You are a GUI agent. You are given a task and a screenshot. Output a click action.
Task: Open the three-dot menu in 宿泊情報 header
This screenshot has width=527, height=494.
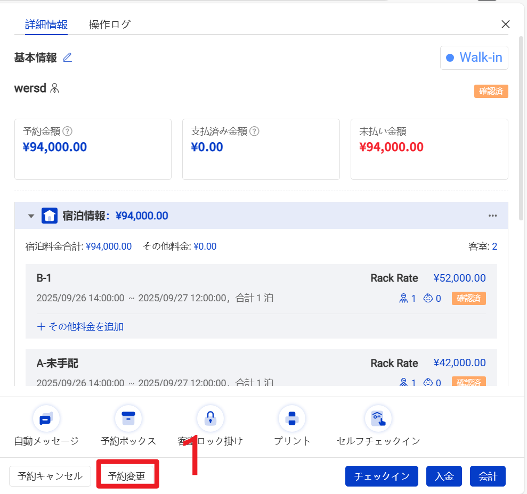493,216
